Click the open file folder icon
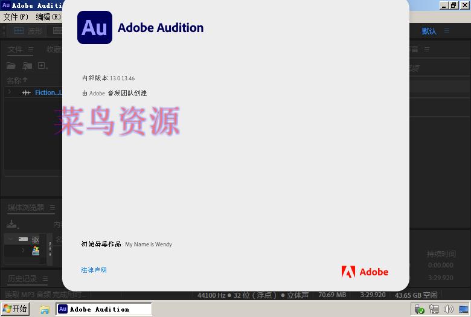Screen dimensions: 471x317 (x=11, y=65)
